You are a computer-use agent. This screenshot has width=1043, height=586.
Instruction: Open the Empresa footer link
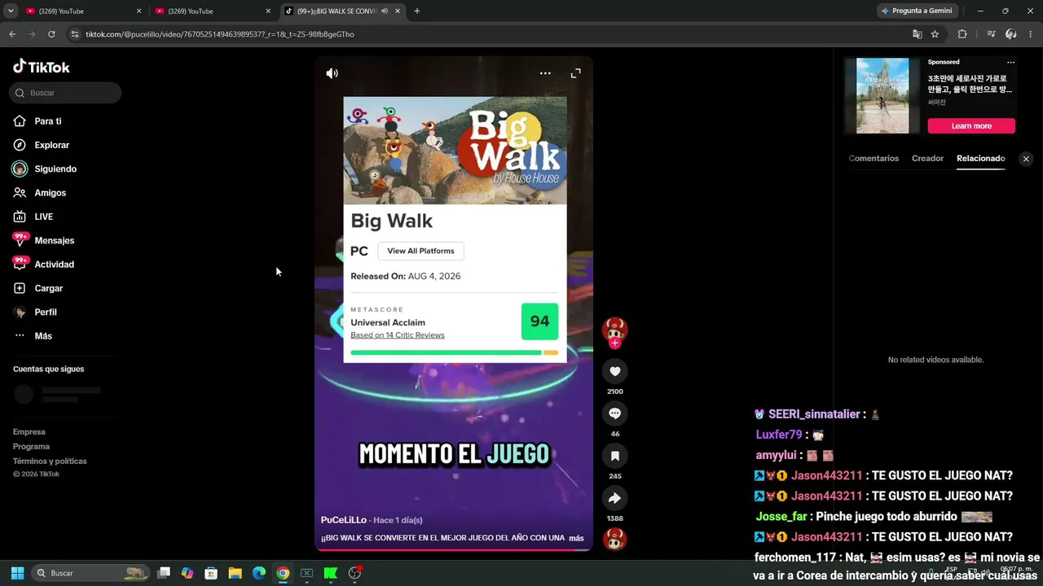tap(29, 432)
